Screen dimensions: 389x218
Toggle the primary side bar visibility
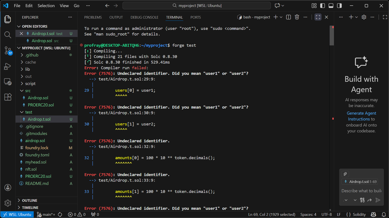[x=322, y=6]
